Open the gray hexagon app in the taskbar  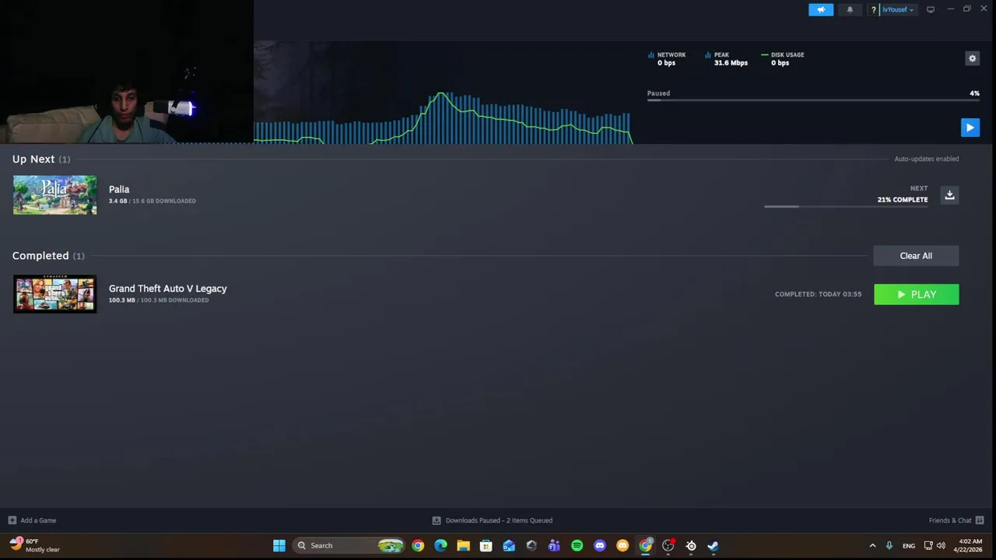pyautogui.click(x=531, y=545)
